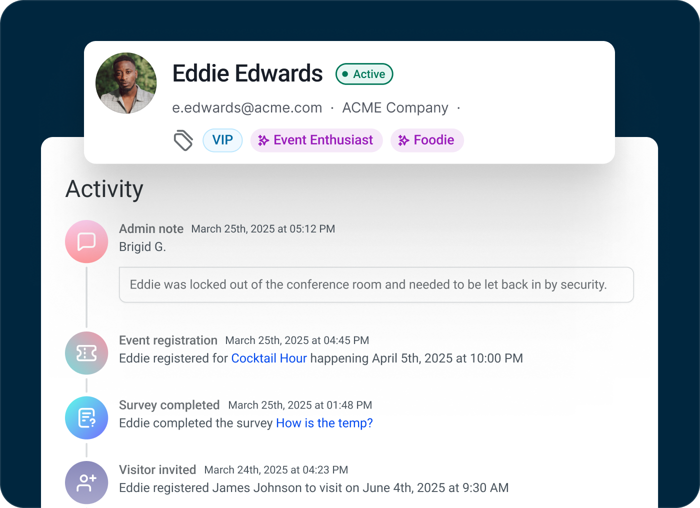Click the ACME Company name
The width and height of the screenshot is (700, 508).
(395, 108)
